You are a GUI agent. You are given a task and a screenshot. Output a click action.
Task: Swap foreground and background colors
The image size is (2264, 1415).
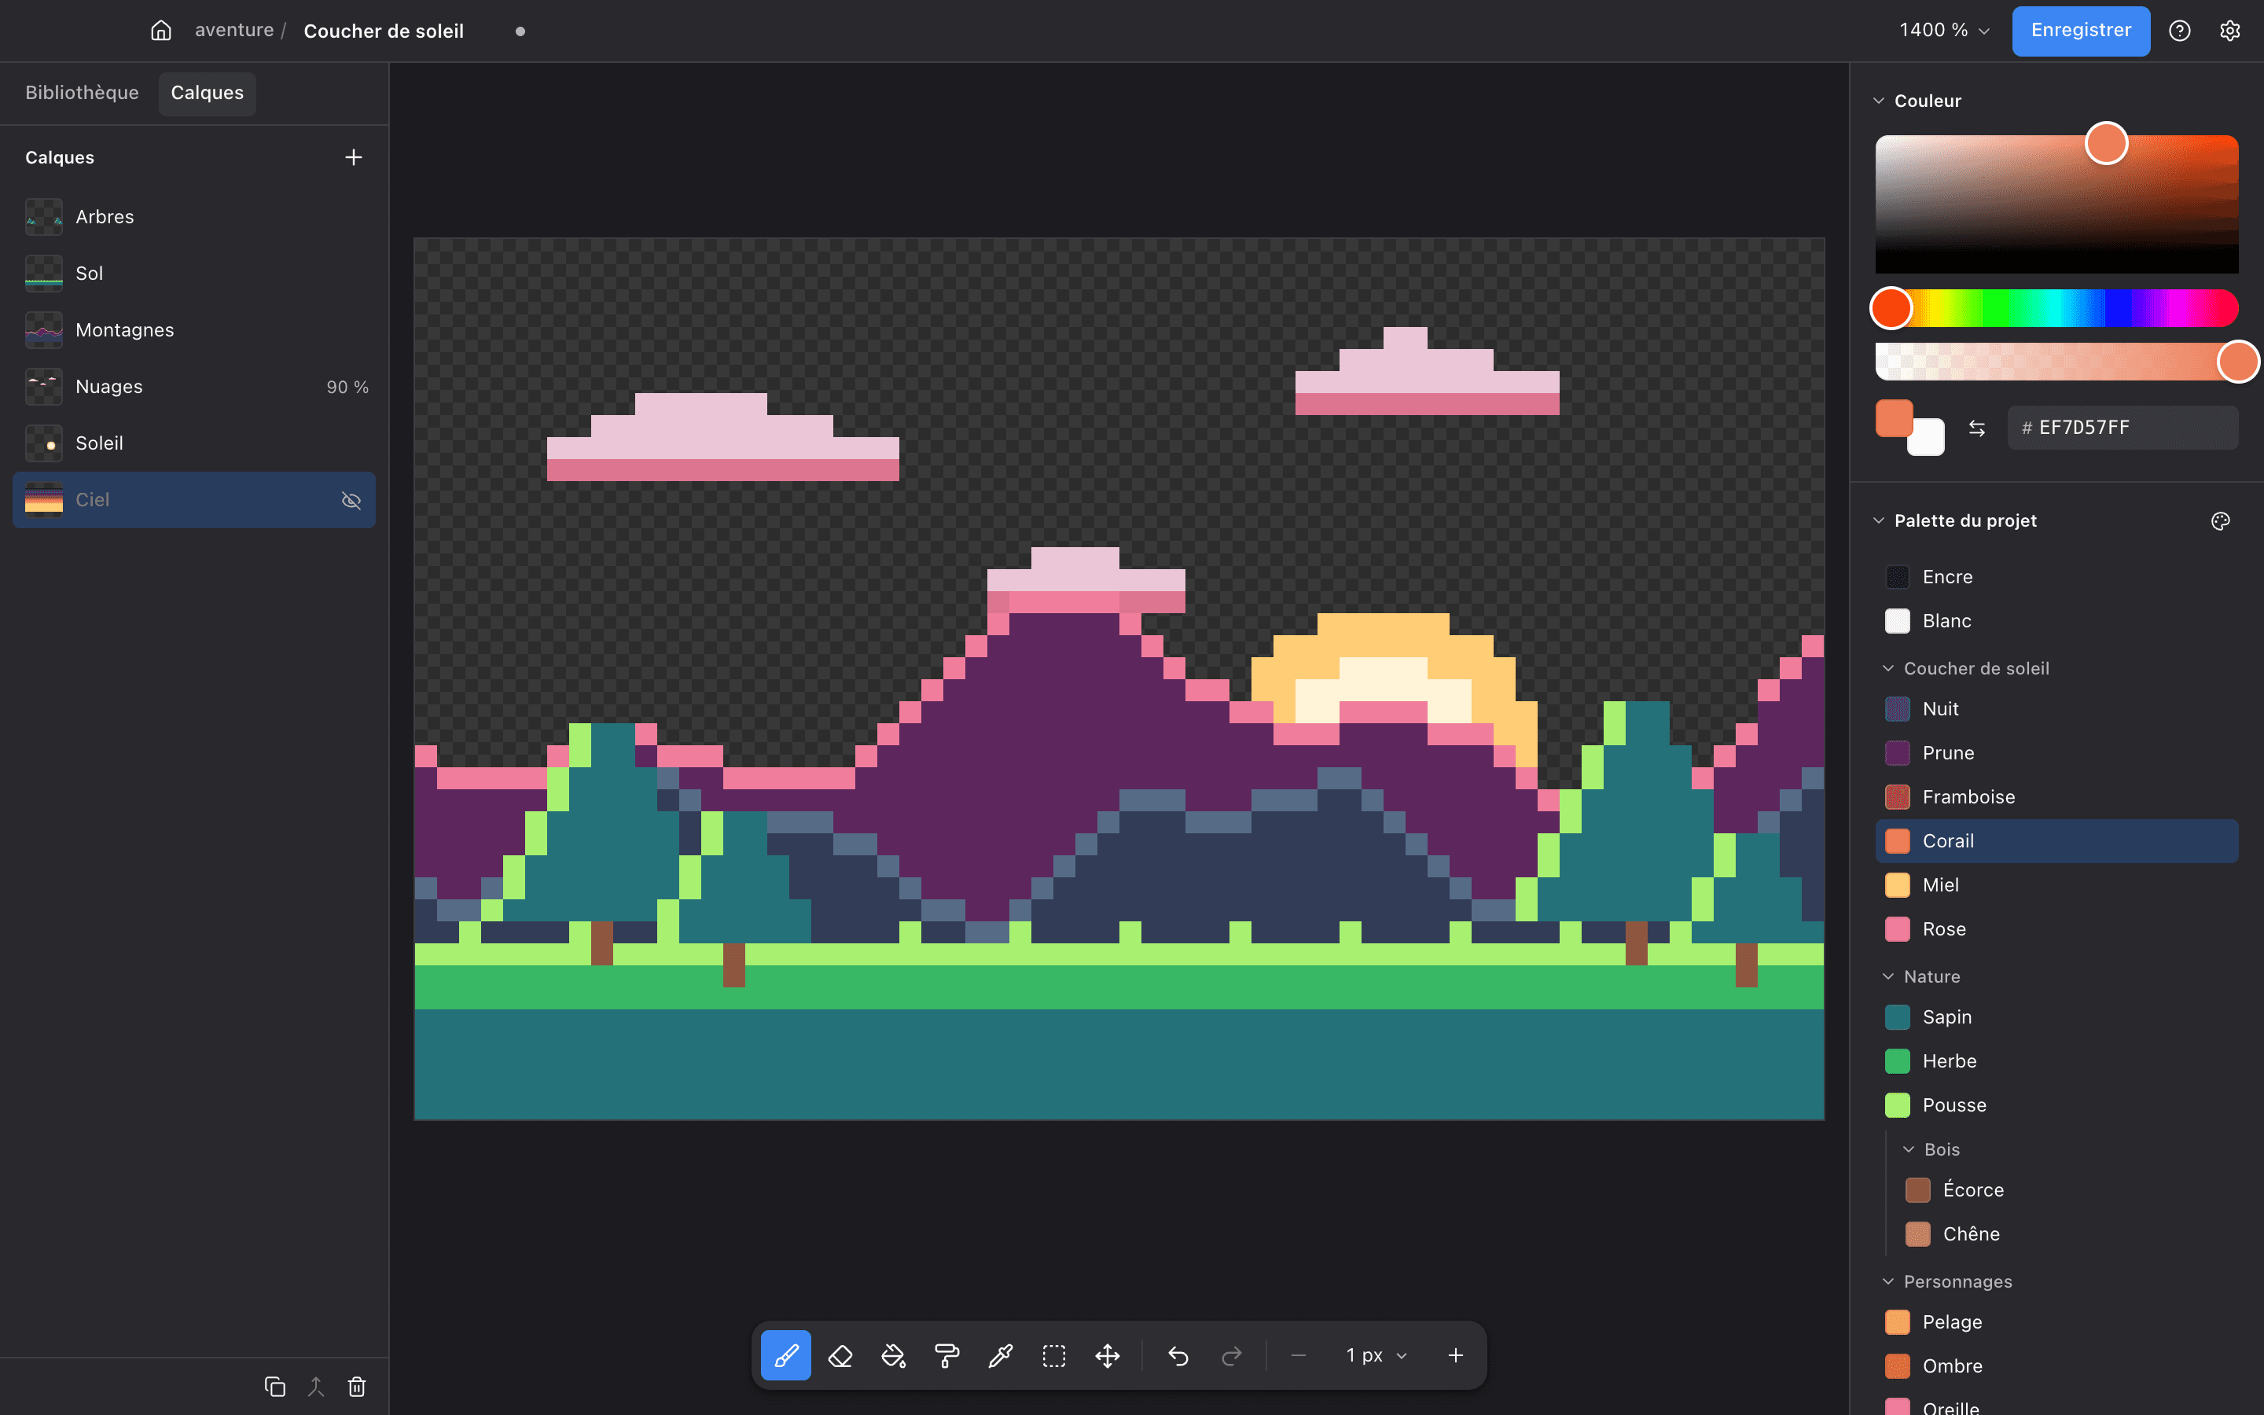tap(1977, 428)
